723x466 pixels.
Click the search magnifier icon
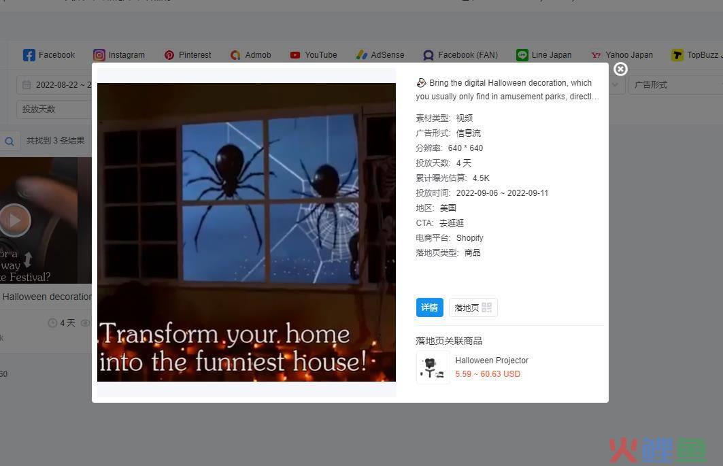(x=10, y=142)
